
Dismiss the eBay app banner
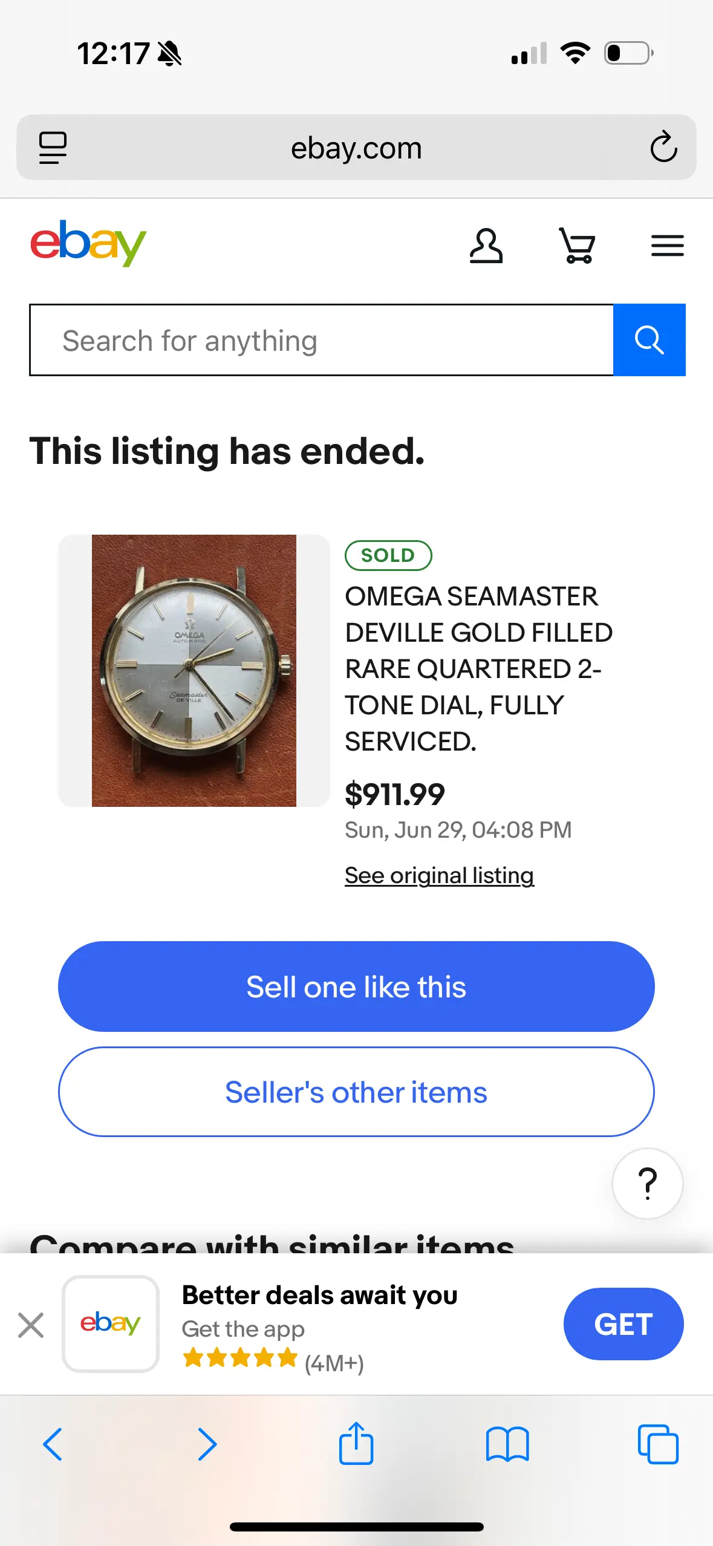pyautogui.click(x=31, y=1325)
